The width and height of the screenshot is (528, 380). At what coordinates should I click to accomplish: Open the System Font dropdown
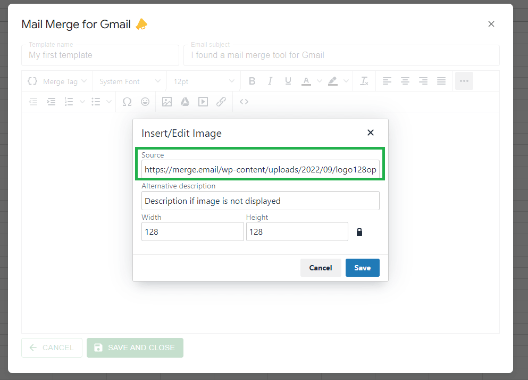pyautogui.click(x=130, y=81)
